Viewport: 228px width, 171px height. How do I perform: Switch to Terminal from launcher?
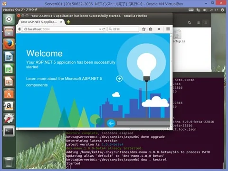pyautogui.click(x=9, y=131)
